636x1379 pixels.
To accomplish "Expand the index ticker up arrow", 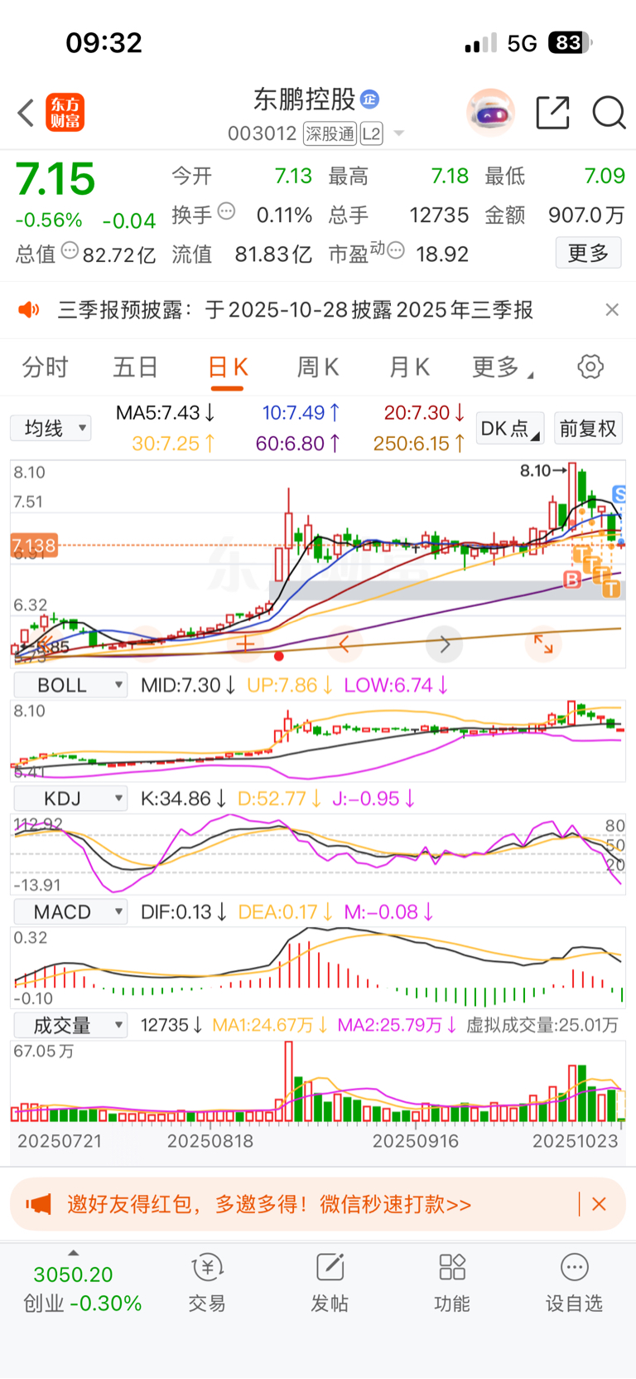I will 74,1253.
